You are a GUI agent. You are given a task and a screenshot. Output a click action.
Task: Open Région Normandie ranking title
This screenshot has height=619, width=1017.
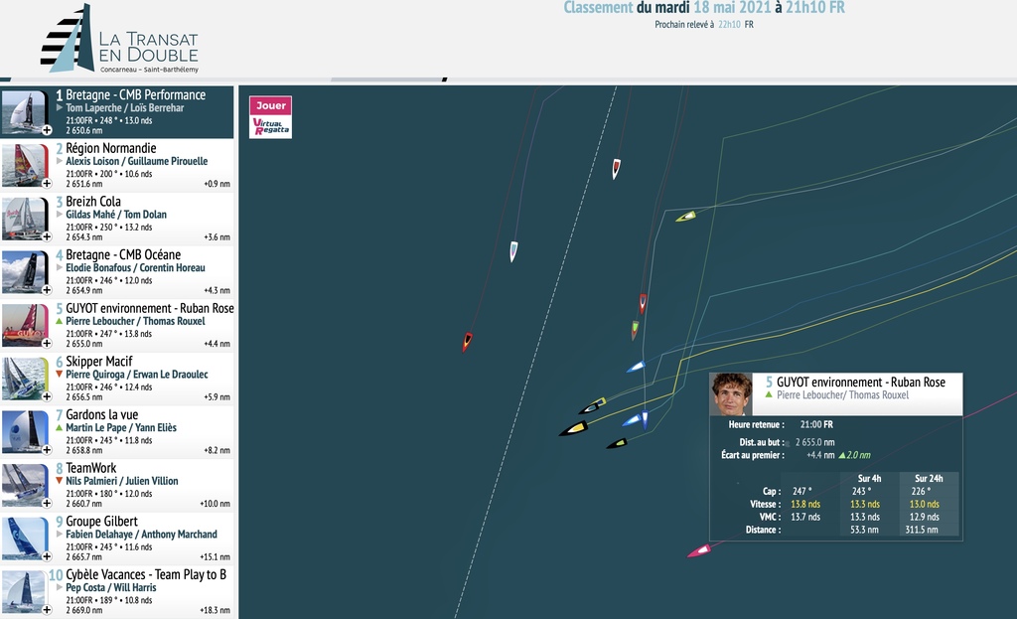[111, 148]
